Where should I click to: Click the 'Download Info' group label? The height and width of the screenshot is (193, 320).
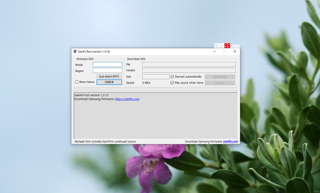click(136, 59)
